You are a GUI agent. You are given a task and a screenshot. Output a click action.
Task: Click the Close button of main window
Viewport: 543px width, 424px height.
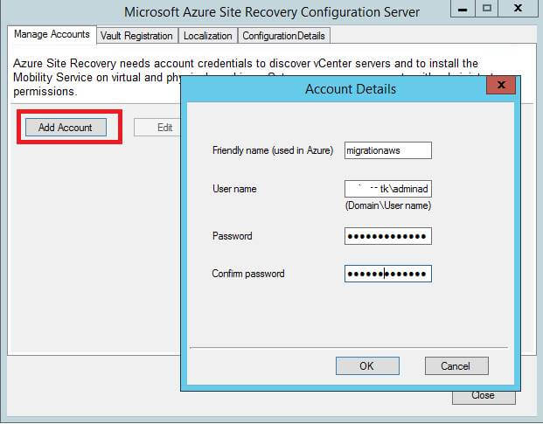click(484, 396)
